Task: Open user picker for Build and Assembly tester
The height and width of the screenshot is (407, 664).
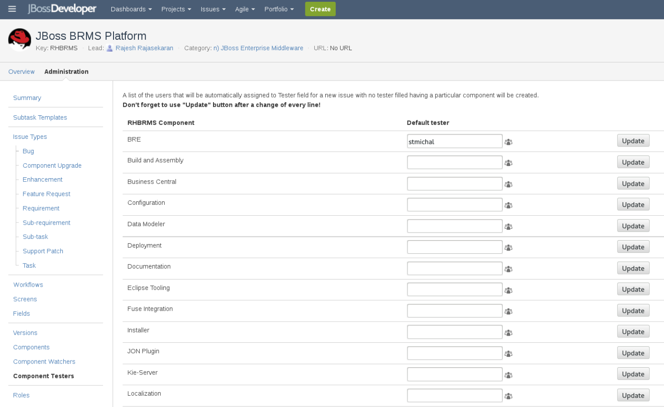Action: tap(508, 162)
